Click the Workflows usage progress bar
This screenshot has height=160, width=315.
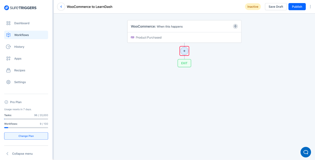[26, 128]
